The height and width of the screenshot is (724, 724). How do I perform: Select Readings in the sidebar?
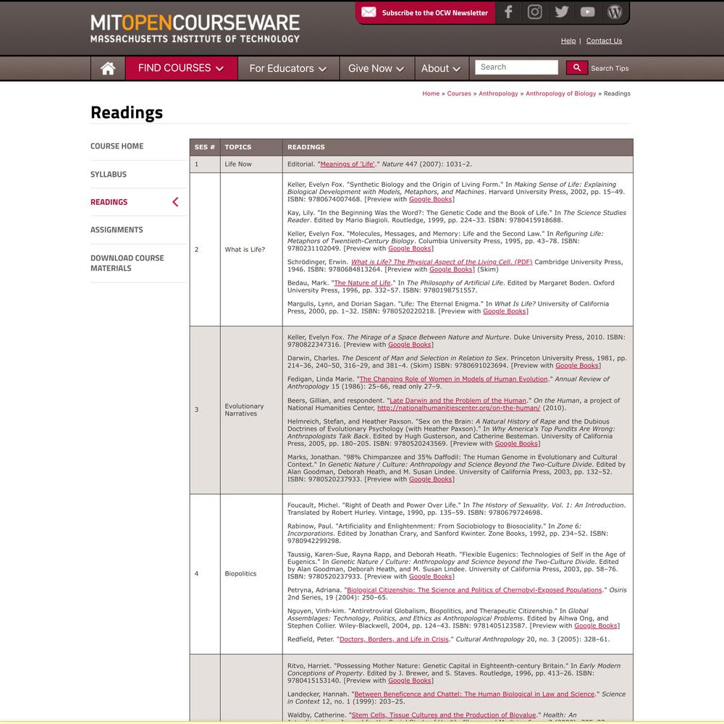(x=109, y=202)
